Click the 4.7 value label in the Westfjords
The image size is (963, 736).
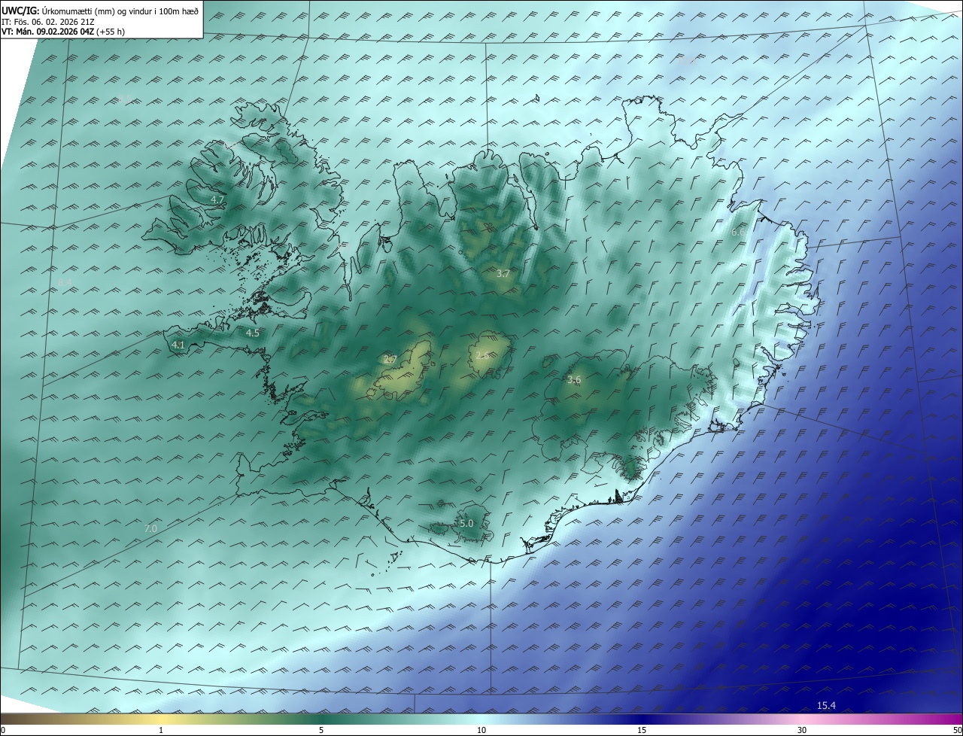click(217, 199)
